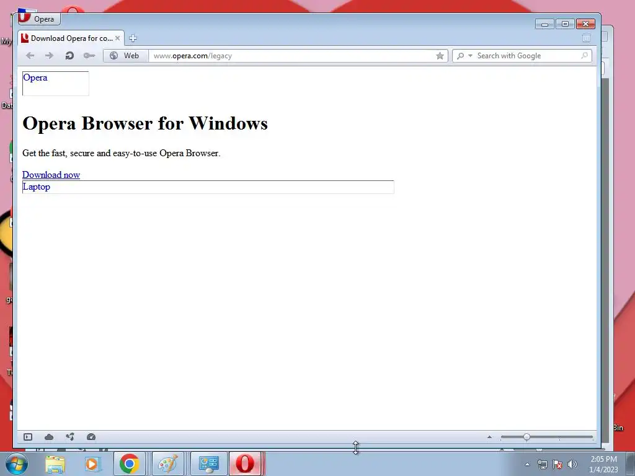Open the view options arrow beside zoom slider

click(x=489, y=437)
